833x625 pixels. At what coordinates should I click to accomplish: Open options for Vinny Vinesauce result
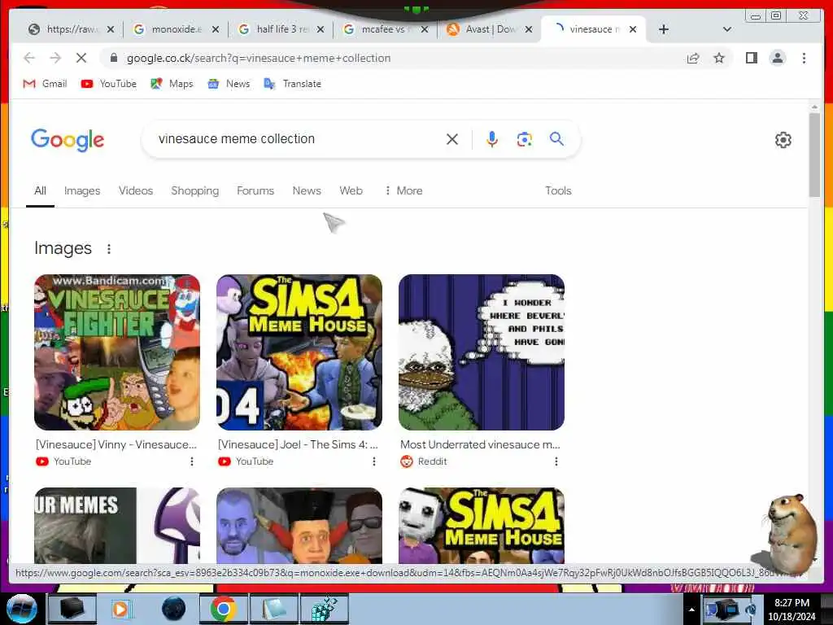click(x=192, y=462)
